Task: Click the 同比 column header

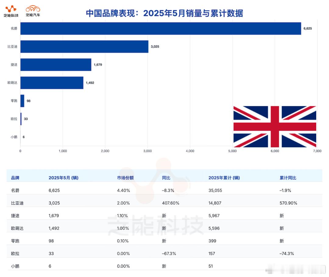Action: 166,178
